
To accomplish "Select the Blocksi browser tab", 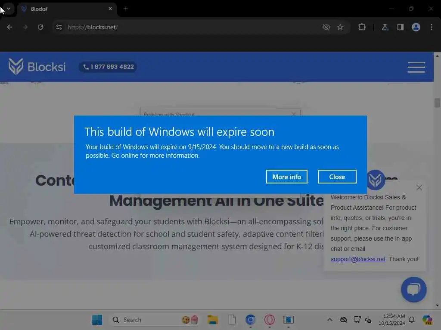I will coord(67,9).
